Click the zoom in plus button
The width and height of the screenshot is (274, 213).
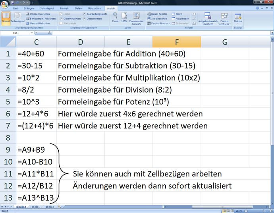pyautogui.click(x=271, y=211)
